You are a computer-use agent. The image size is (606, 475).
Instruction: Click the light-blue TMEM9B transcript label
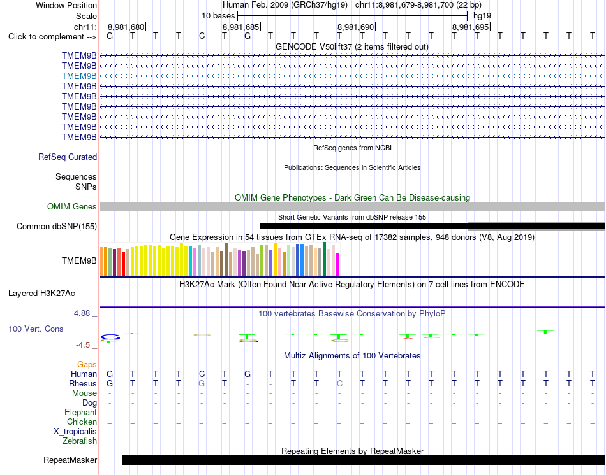click(x=79, y=76)
